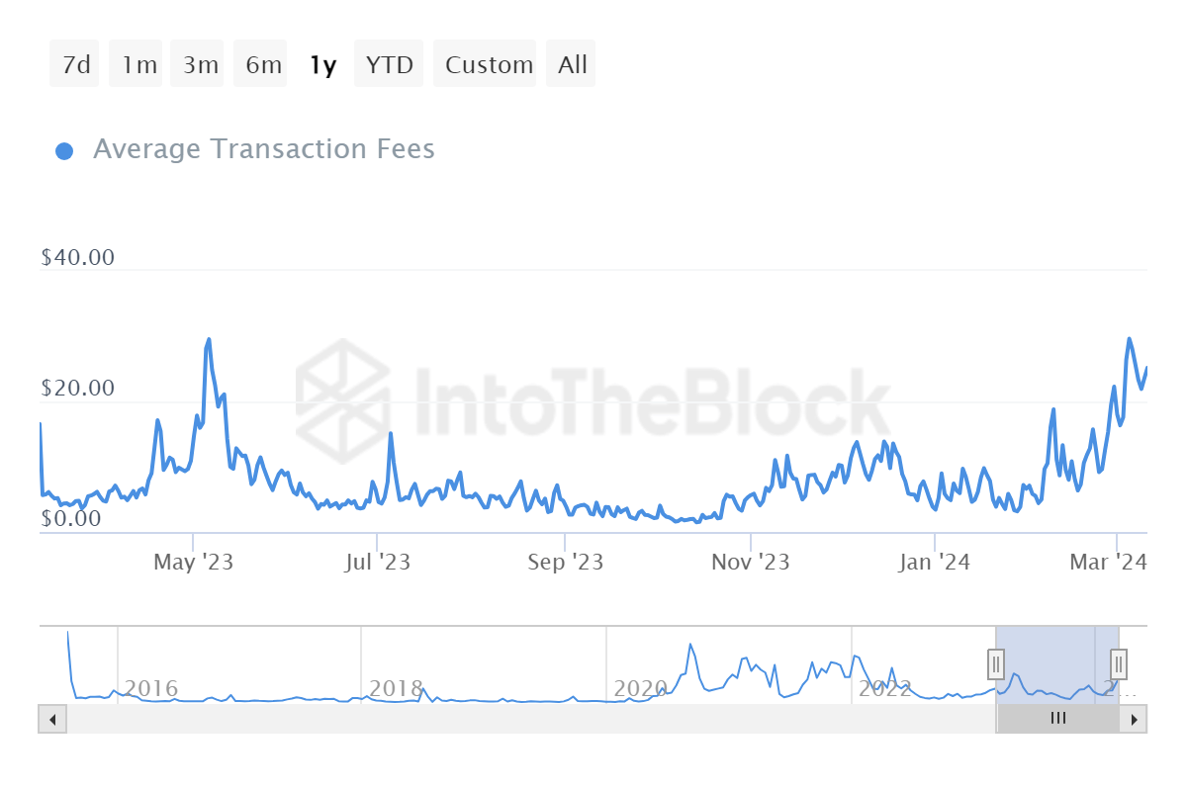
Task: Click the right scroll arrow below the minimap
Action: pos(1136,719)
